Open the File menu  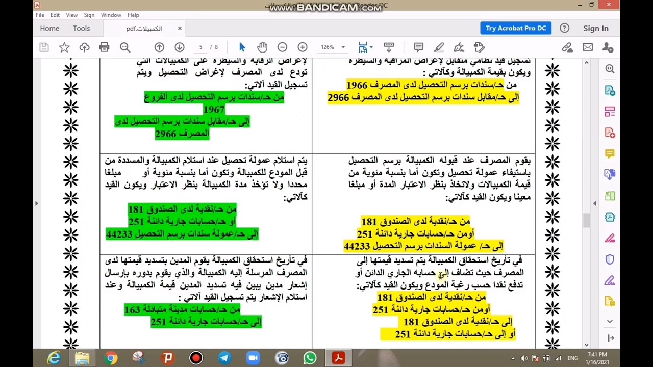pyautogui.click(x=40, y=15)
